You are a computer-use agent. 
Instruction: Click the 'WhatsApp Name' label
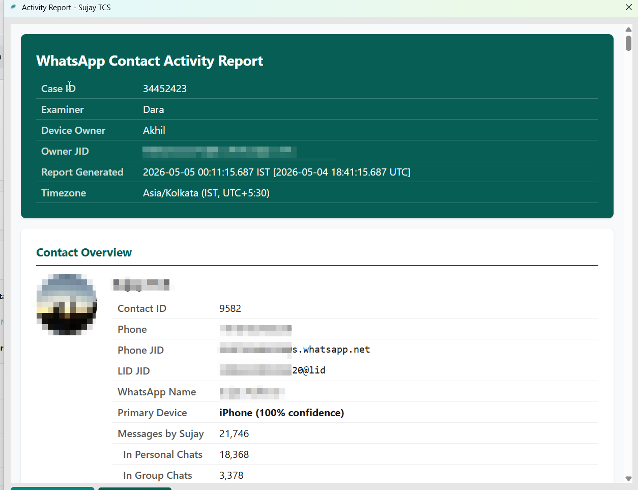coord(157,392)
